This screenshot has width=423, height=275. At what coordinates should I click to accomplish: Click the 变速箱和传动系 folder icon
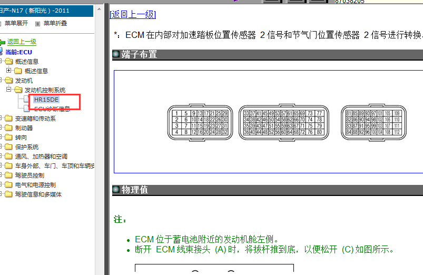(8, 119)
